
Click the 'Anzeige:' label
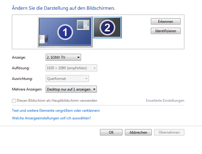coord(19,57)
